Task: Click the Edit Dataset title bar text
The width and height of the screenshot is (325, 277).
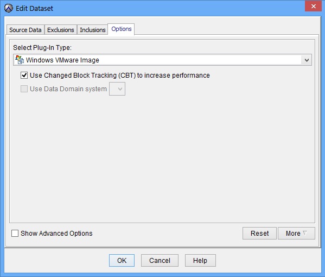Action: (x=34, y=9)
